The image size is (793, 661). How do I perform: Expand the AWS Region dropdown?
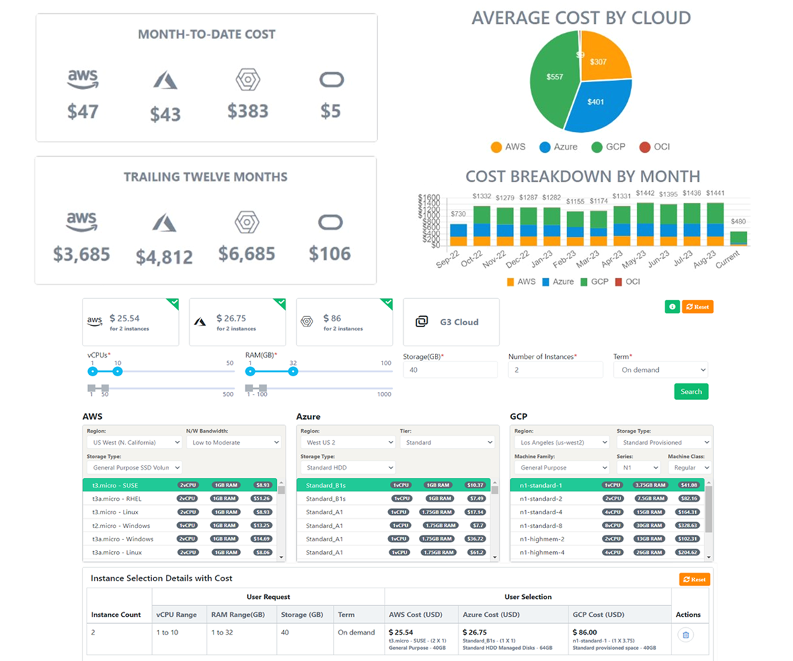pyautogui.click(x=134, y=442)
